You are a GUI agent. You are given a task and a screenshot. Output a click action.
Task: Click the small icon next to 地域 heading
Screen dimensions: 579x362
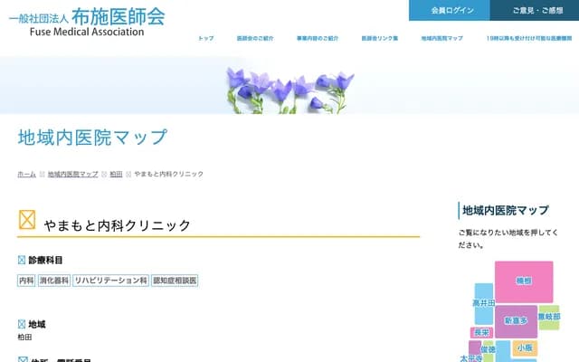tap(22, 324)
